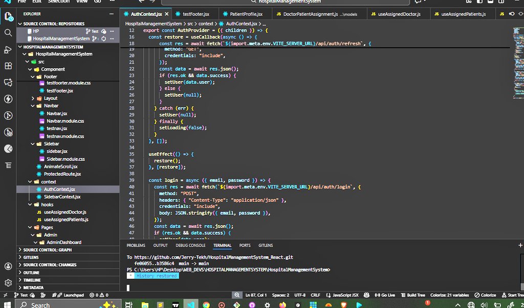Change indentation via Spaces: 2 indicator

(x=280, y=295)
